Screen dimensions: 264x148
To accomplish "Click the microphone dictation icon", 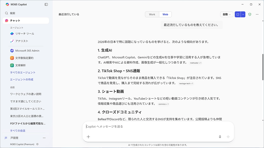I will pyautogui.click(x=220, y=137).
